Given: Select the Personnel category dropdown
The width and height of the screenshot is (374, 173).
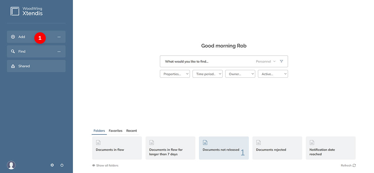Looking at the screenshot, I should pyautogui.click(x=266, y=61).
